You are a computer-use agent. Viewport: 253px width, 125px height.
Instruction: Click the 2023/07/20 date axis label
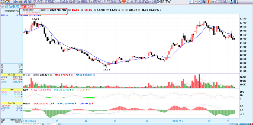[x=30, y=121]
